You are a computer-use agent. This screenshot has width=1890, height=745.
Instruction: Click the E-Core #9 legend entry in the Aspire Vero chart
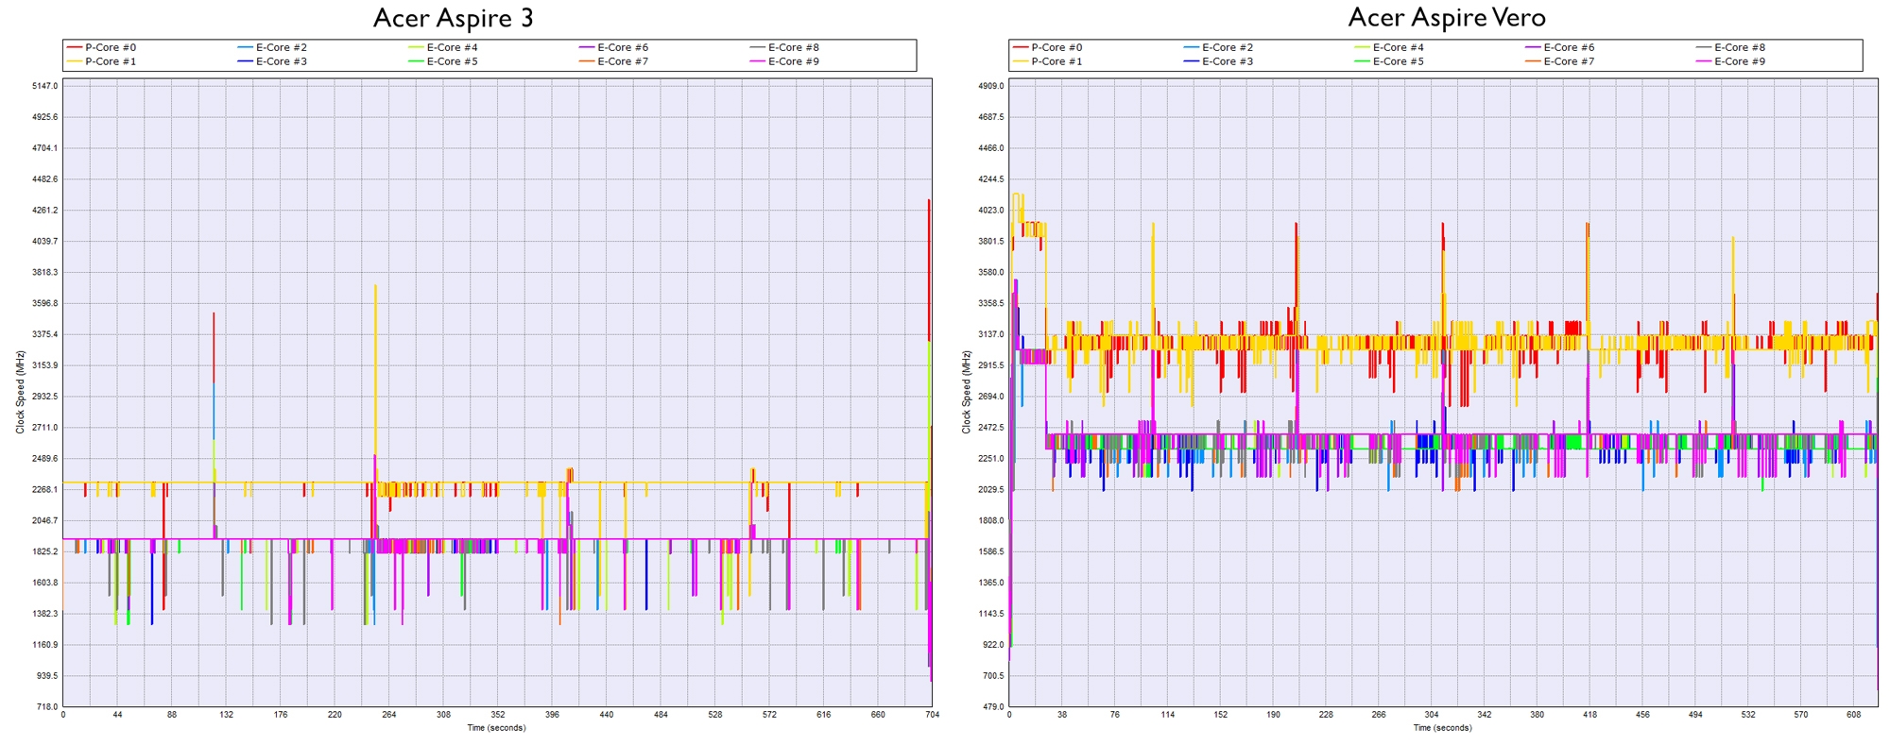coord(1730,61)
